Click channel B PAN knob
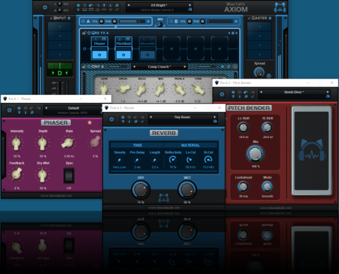Screen dimensions: 339x274 [x=203, y=21]
